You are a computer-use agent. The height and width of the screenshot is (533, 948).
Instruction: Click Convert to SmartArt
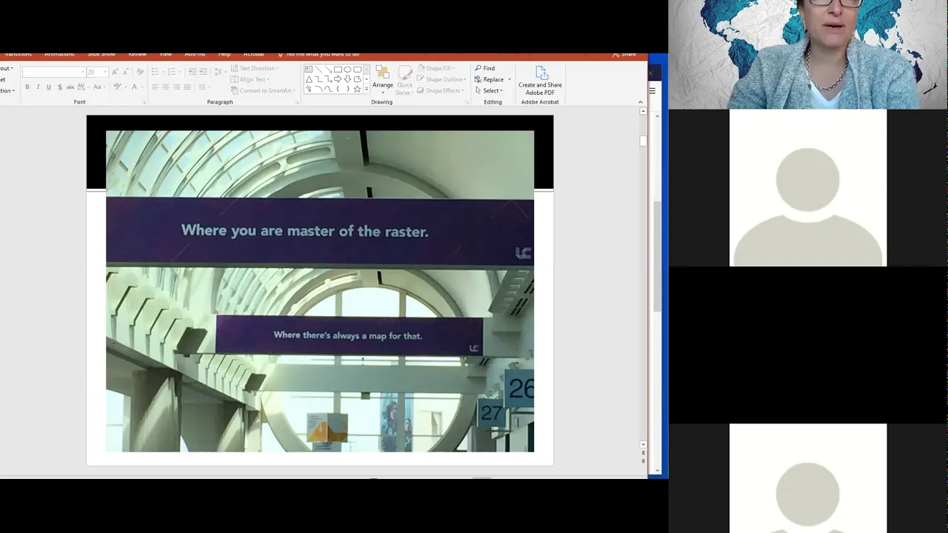[262, 90]
